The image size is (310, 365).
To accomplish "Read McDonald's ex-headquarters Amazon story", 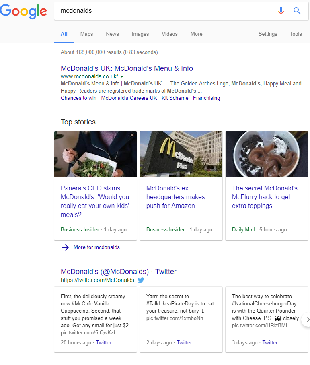I will pos(176,197).
